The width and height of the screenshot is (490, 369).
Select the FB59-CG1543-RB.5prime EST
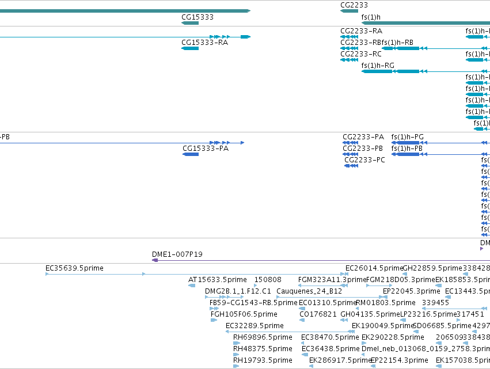(214, 309)
